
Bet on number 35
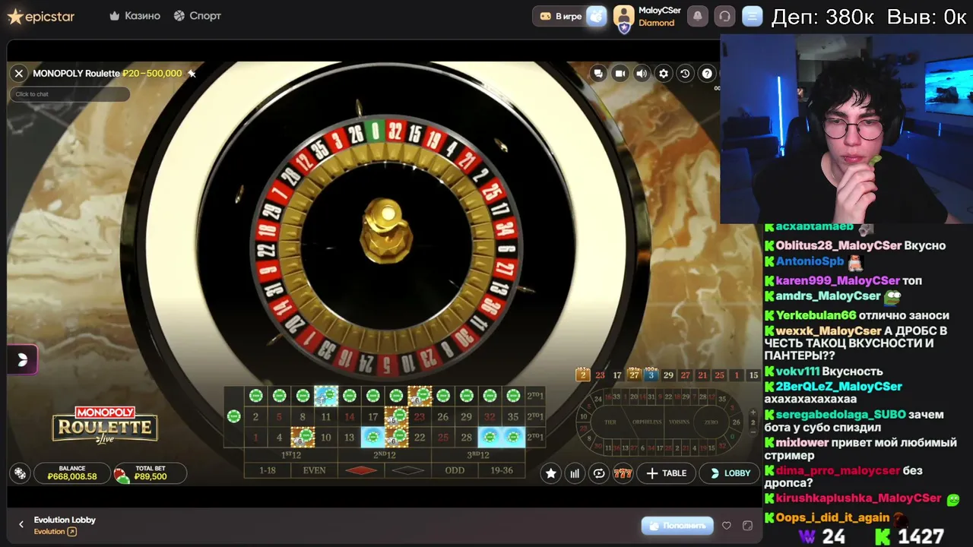coord(513,416)
